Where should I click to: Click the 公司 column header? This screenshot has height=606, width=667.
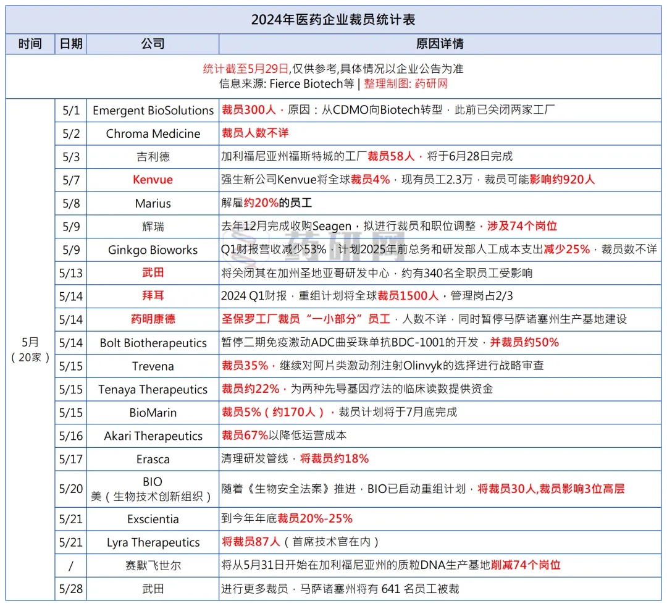(x=153, y=44)
